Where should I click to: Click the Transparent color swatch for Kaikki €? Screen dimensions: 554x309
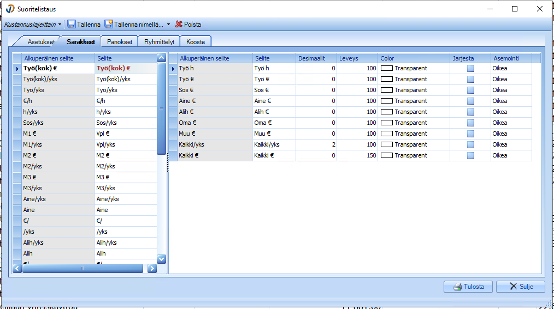click(386, 155)
